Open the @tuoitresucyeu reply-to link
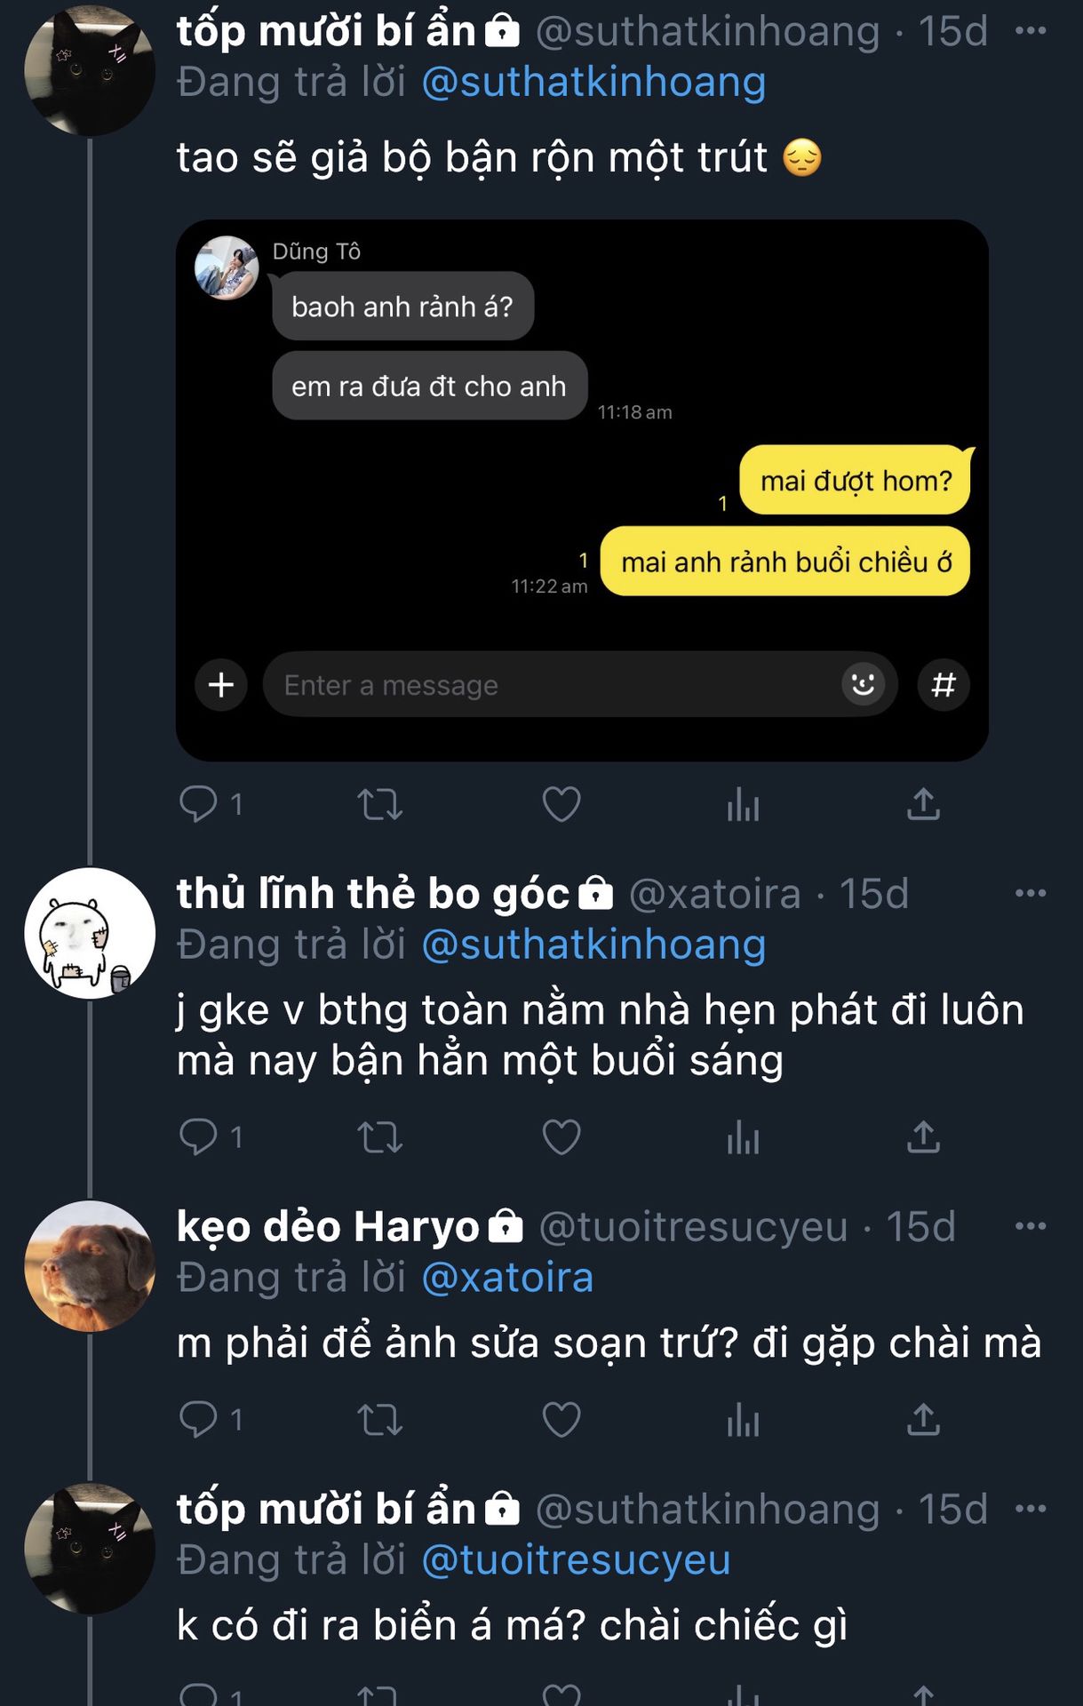Viewport: 1083px width, 1706px height. click(x=576, y=1560)
